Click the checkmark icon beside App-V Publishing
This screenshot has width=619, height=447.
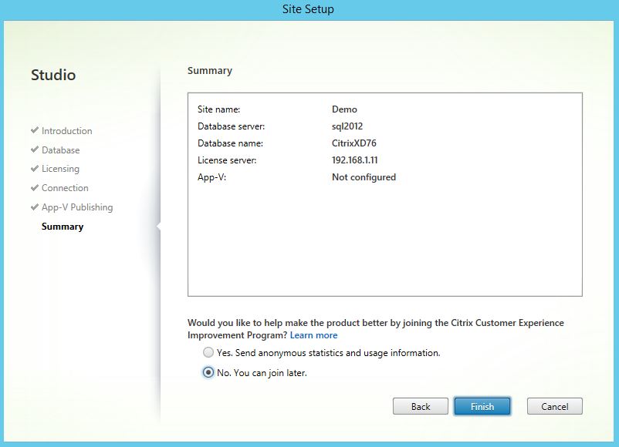(35, 207)
